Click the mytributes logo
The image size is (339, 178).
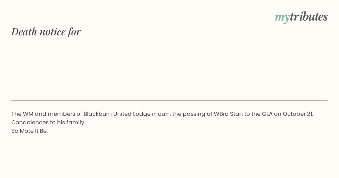coord(301,17)
